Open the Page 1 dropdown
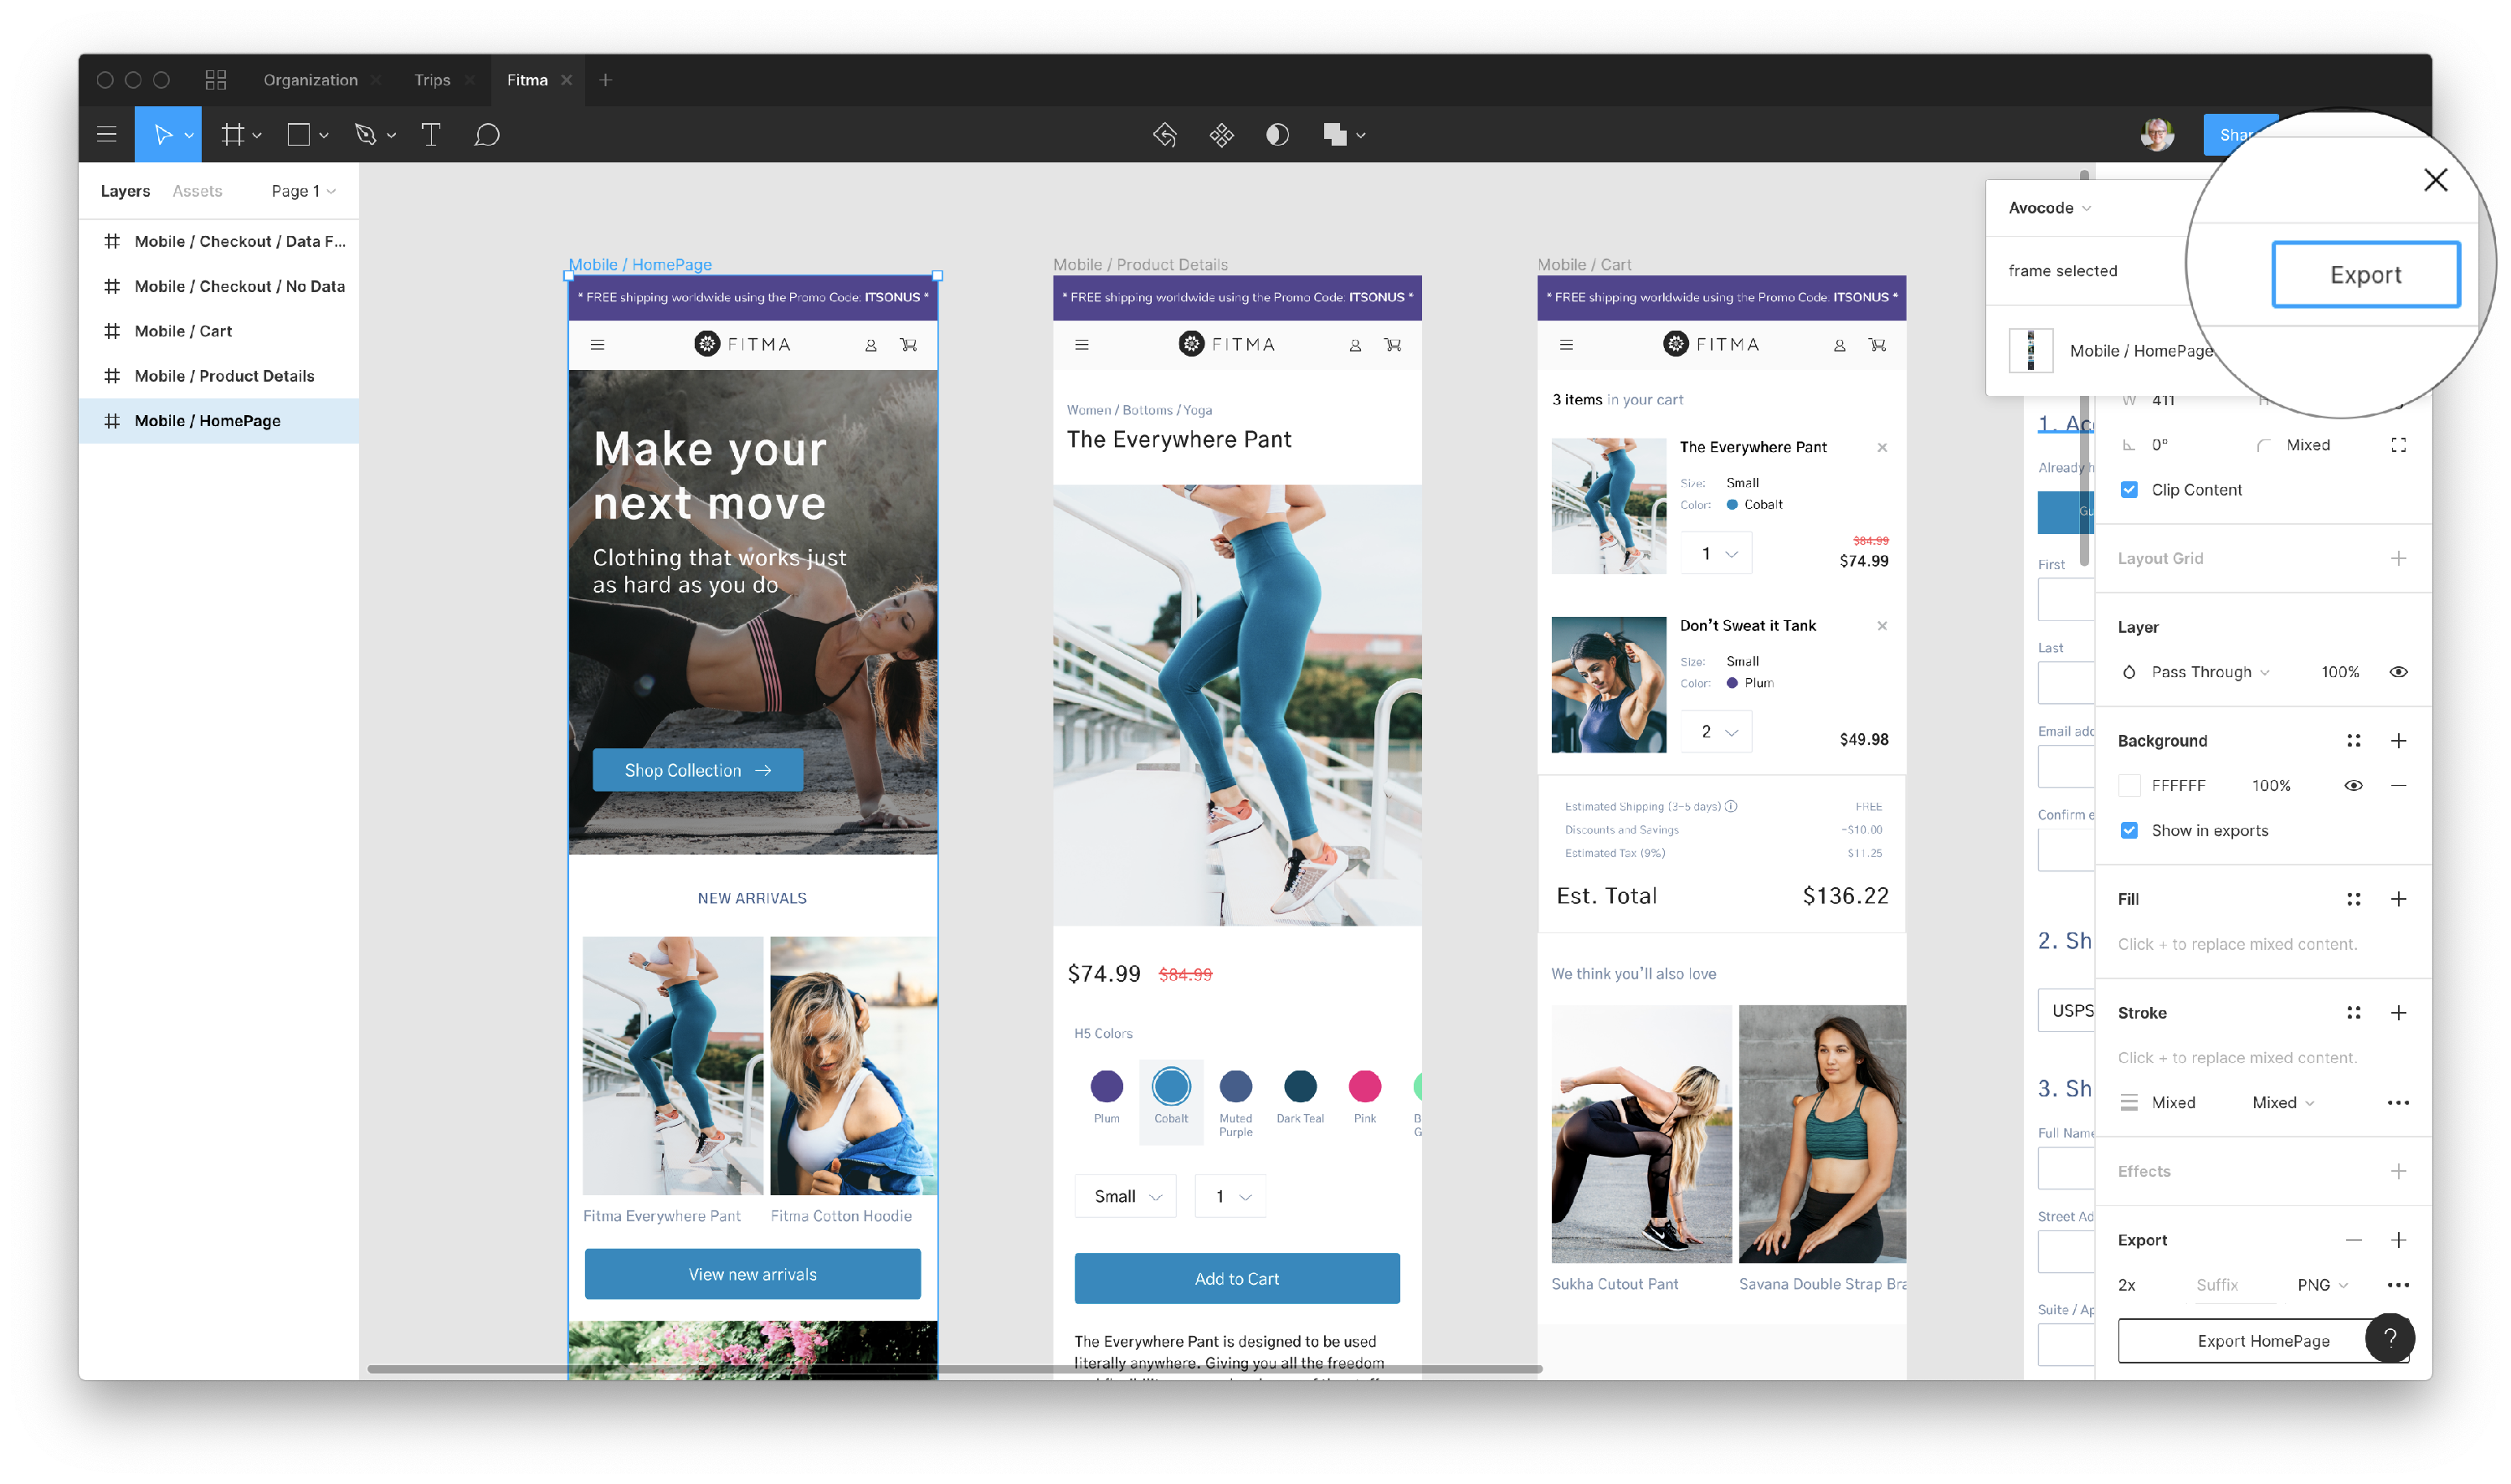Viewport: 2511px width, 1484px height. pyautogui.click(x=303, y=191)
